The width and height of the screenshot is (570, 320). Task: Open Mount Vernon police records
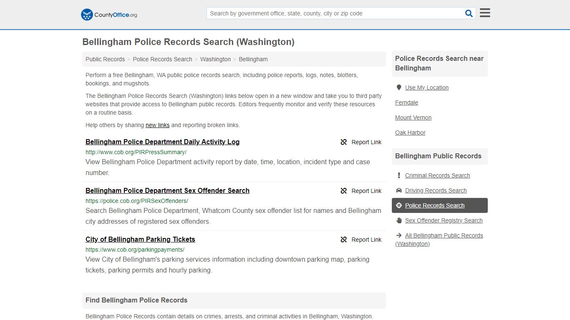pos(413,117)
